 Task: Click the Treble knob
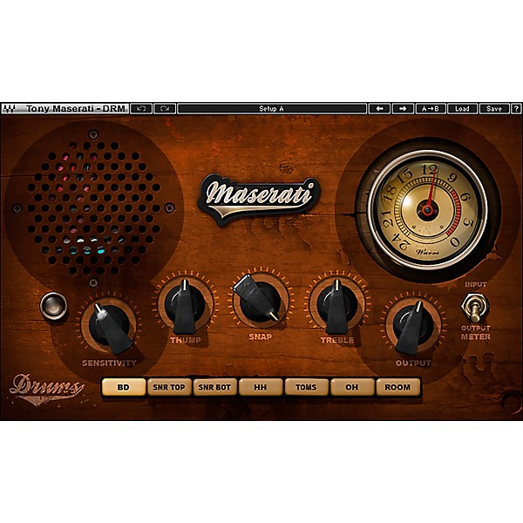[x=336, y=304]
